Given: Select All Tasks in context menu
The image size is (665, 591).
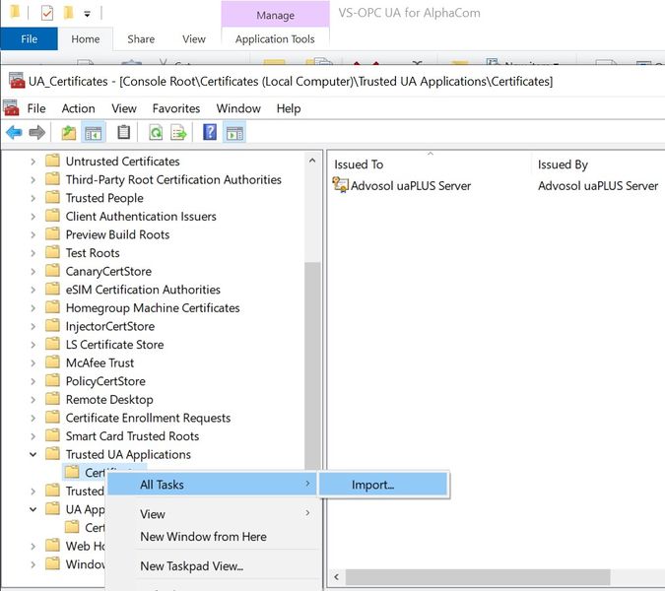Looking at the screenshot, I should click(212, 485).
